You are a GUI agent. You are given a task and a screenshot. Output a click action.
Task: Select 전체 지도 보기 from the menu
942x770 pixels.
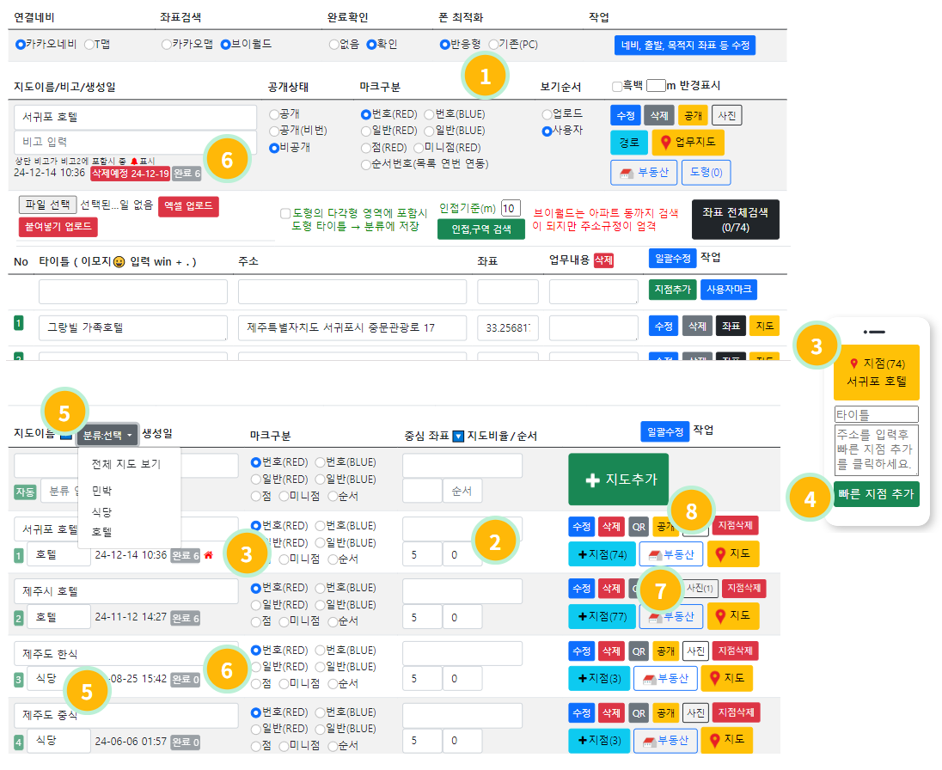click(125, 464)
